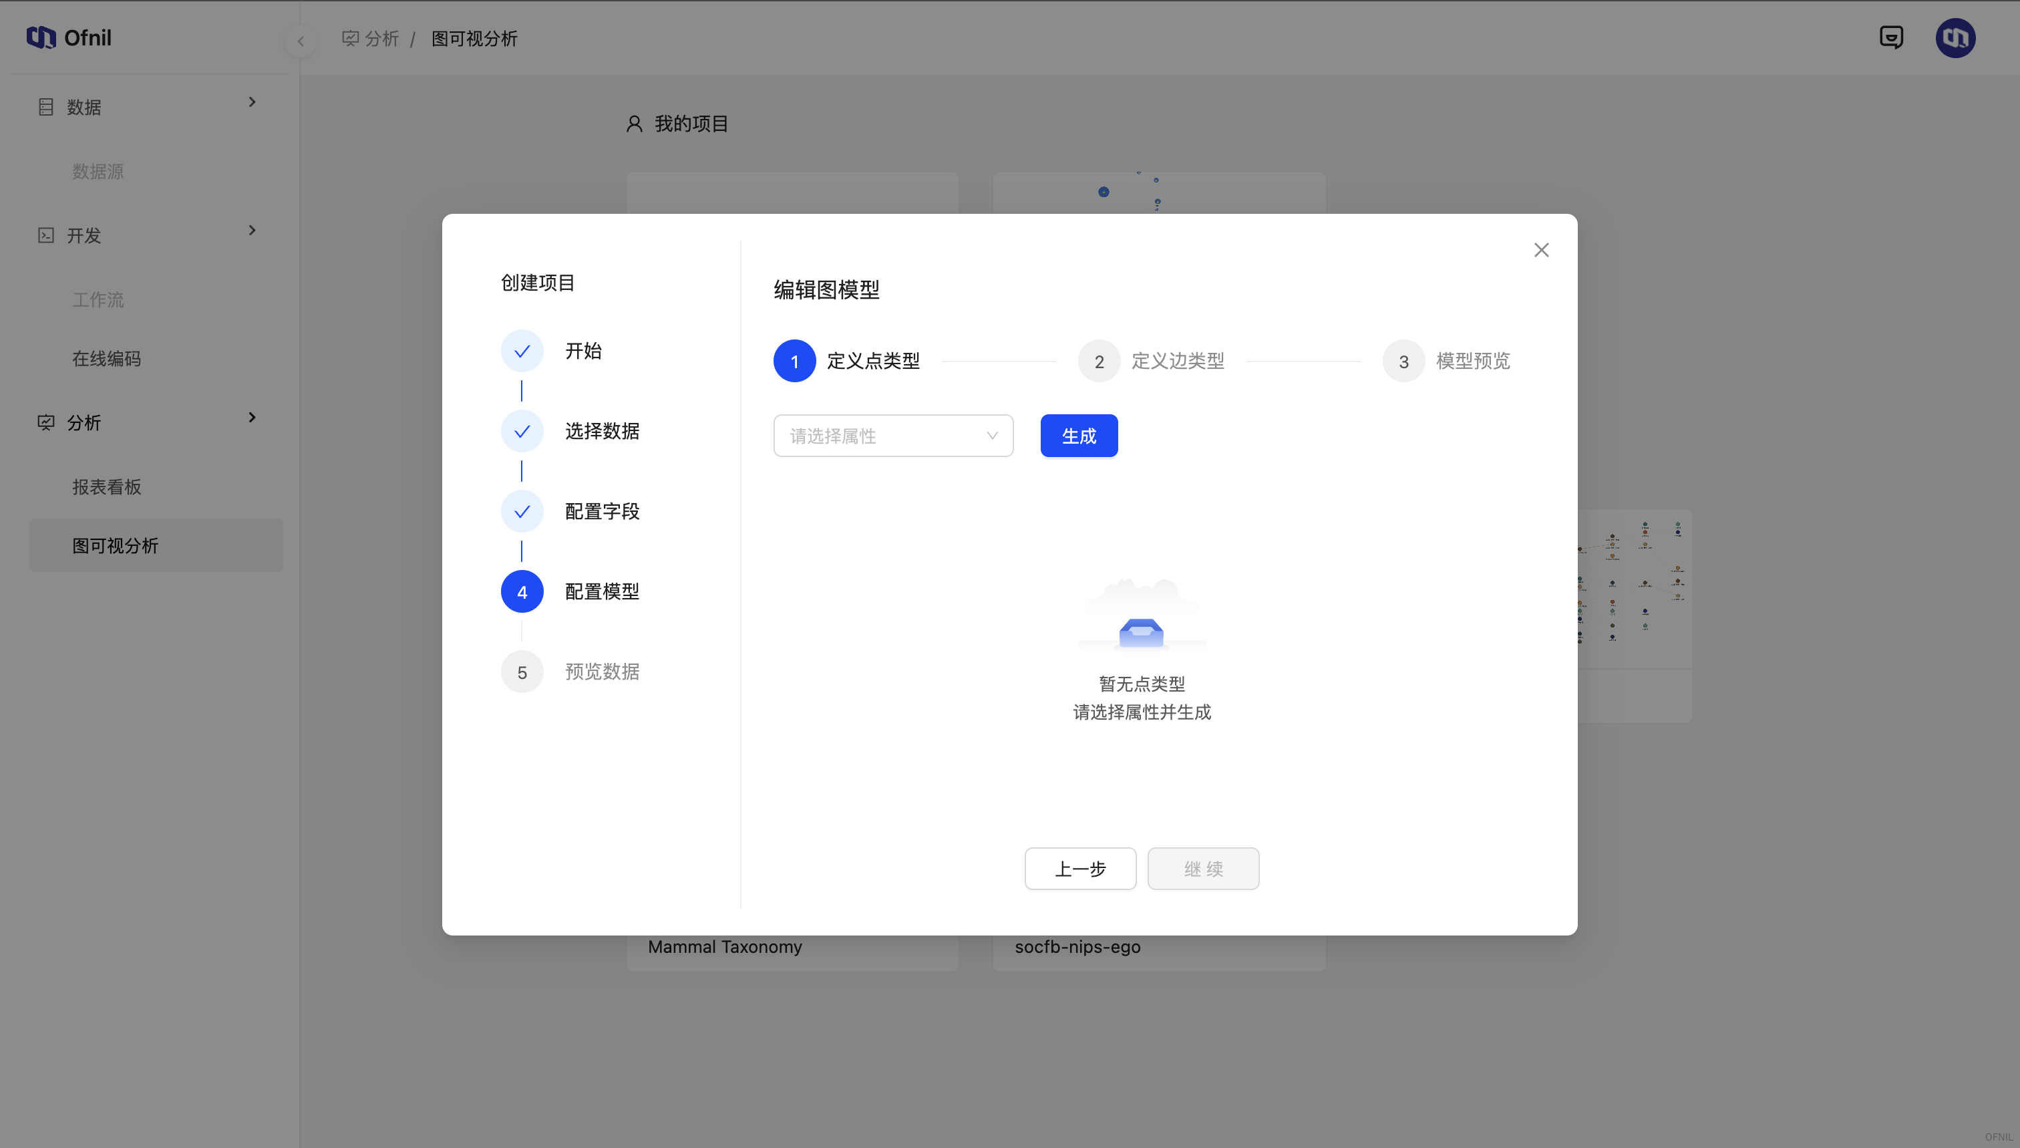Expand the 分析 menu chevron
The height and width of the screenshot is (1148, 2020).
252,417
